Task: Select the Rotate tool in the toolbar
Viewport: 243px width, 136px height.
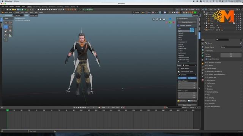Action: pos(10,27)
